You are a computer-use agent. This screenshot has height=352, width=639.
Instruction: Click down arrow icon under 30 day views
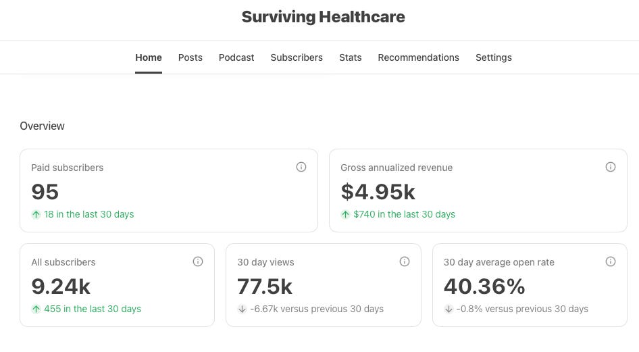point(242,309)
